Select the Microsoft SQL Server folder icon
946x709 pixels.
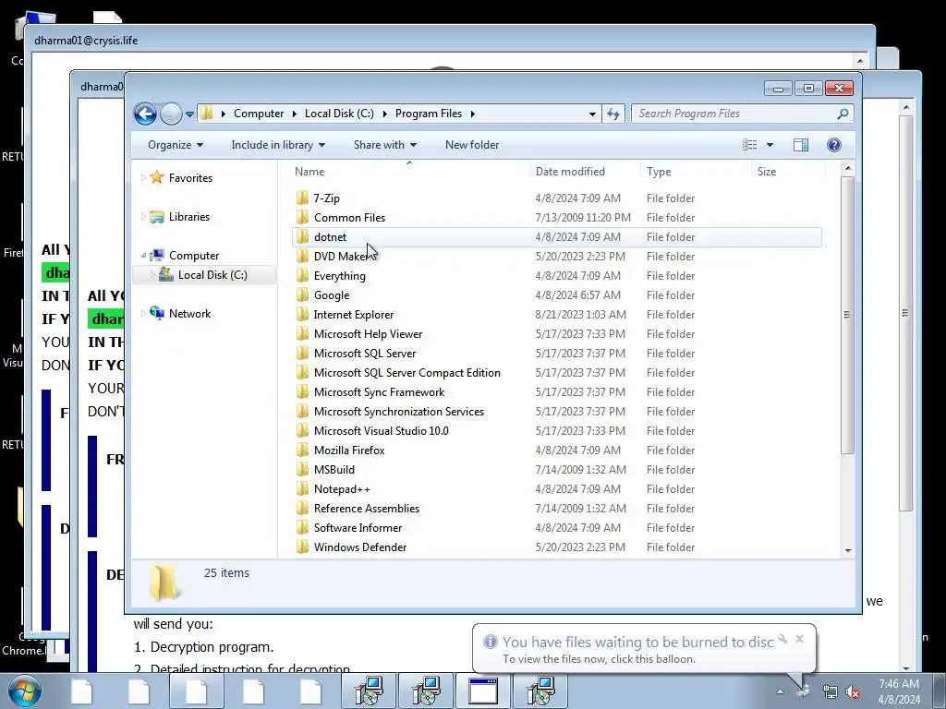(x=302, y=353)
